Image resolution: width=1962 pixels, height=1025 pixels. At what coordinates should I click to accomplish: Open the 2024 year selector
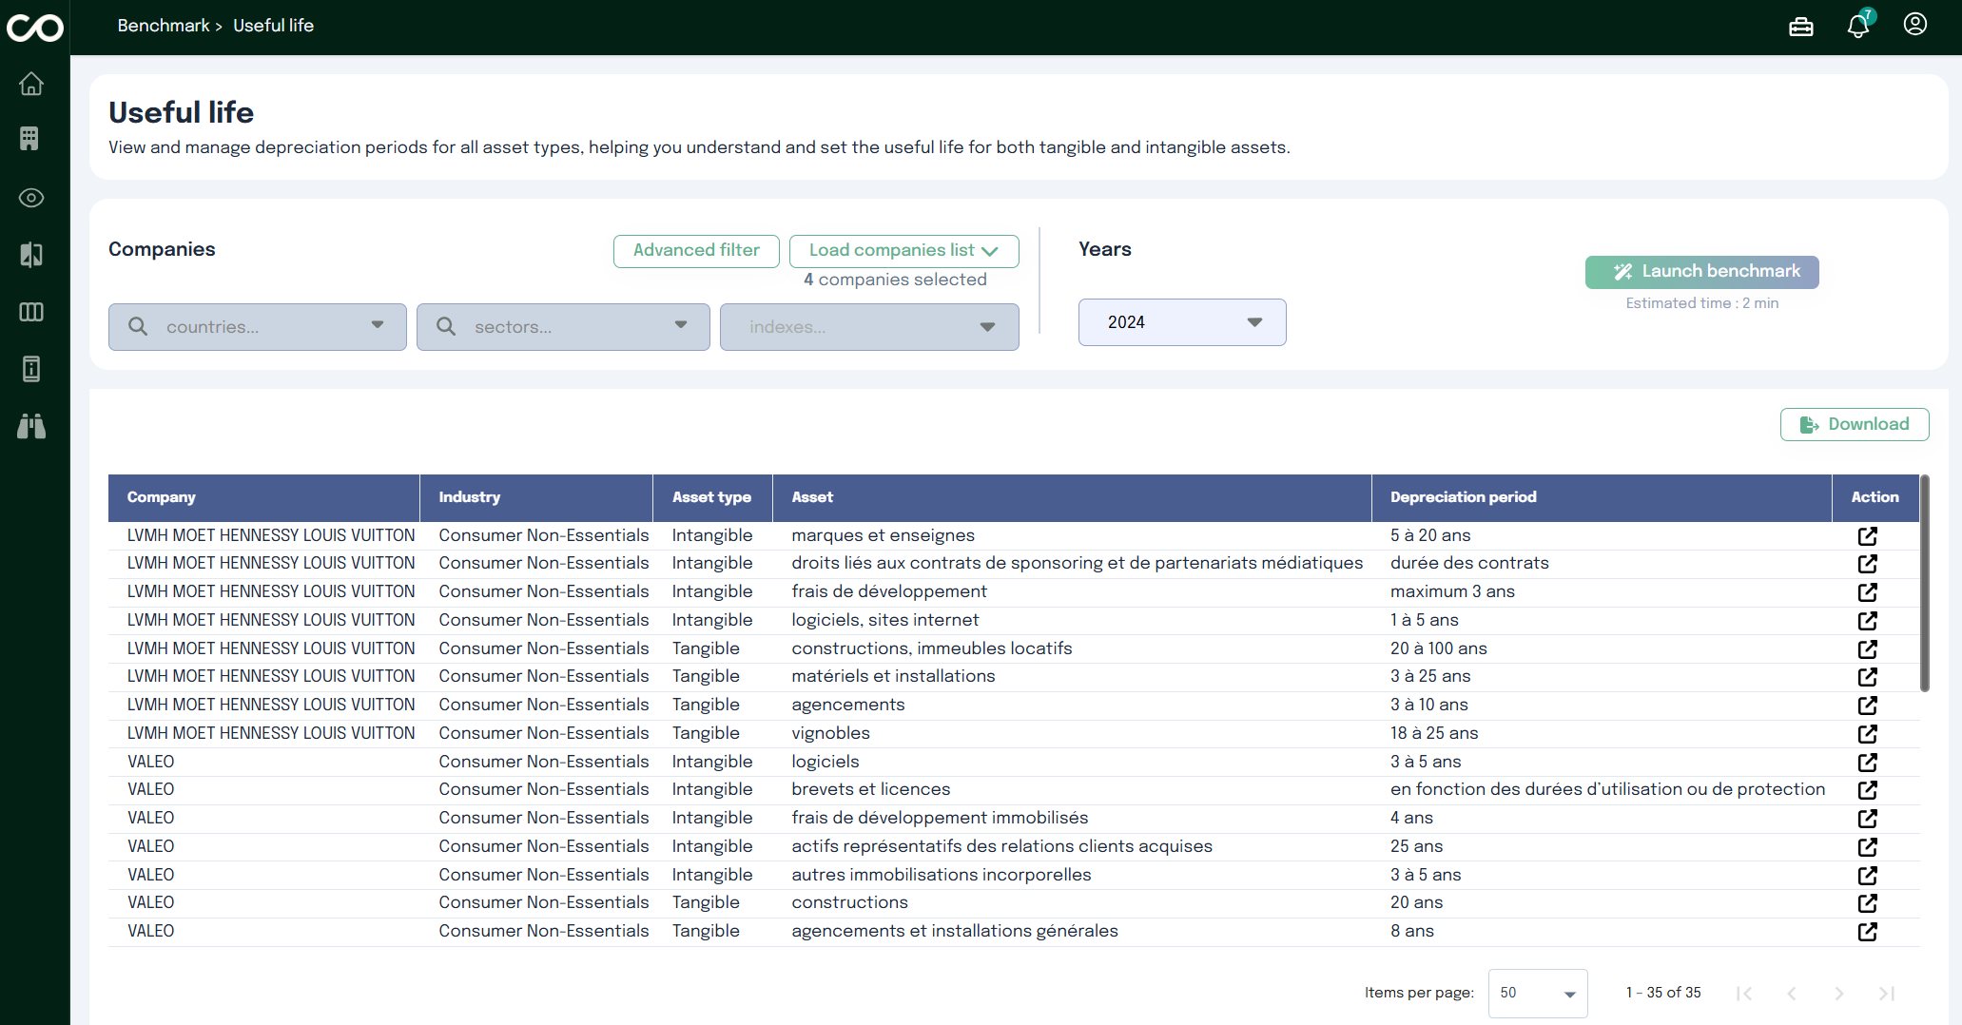tap(1181, 322)
